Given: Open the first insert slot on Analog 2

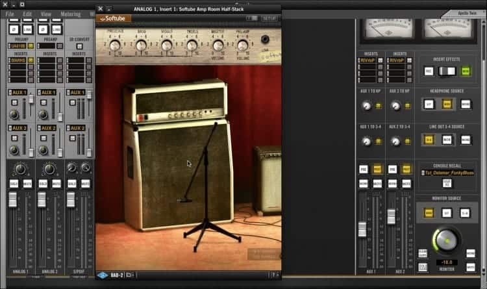Looking at the screenshot, I should click(47, 60).
